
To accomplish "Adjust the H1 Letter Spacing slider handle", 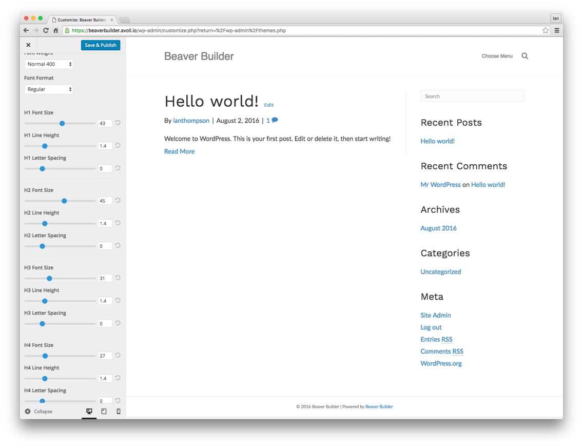I will click(43, 169).
